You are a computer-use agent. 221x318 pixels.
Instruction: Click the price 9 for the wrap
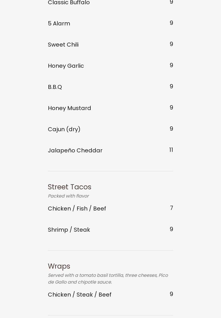[x=171, y=294]
